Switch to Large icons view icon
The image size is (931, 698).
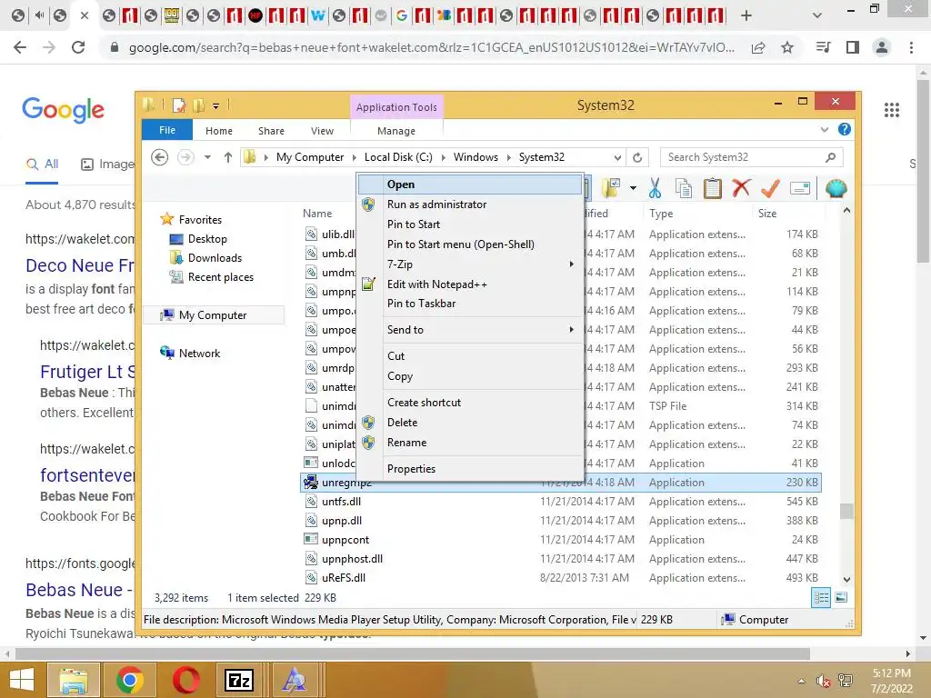tap(841, 598)
